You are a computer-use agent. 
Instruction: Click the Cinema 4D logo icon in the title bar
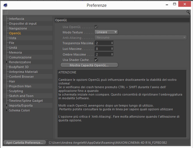click(5, 5)
